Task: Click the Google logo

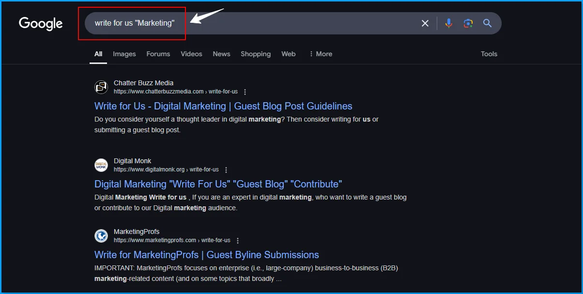Action: click(41, 24)
